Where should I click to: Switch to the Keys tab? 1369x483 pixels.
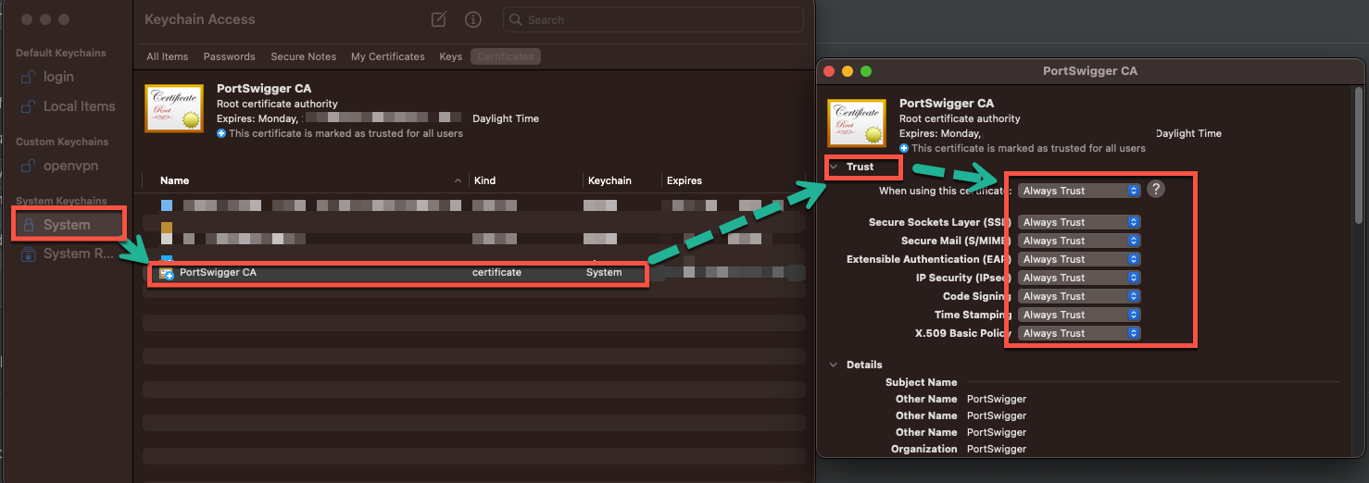pos(450,56)
